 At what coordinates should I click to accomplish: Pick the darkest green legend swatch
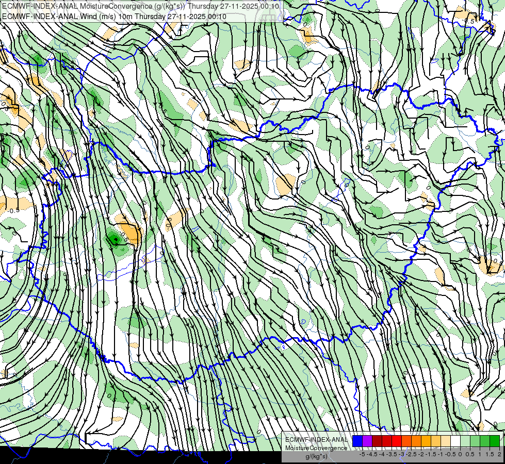495,441
